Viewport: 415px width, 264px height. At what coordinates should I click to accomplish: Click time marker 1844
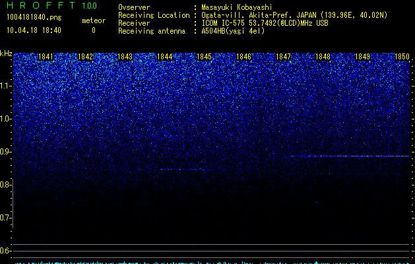tap(165, 57)
